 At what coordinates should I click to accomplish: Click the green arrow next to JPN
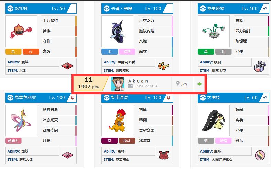(x=199, y=84)
